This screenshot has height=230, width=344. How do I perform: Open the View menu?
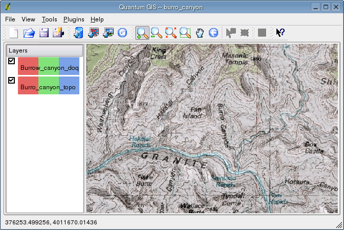29,19
